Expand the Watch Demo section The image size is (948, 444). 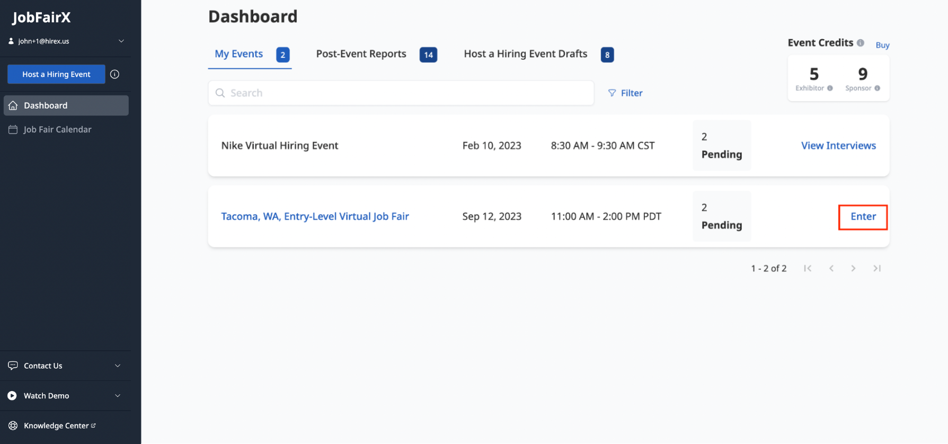click(x=118, y=396)
